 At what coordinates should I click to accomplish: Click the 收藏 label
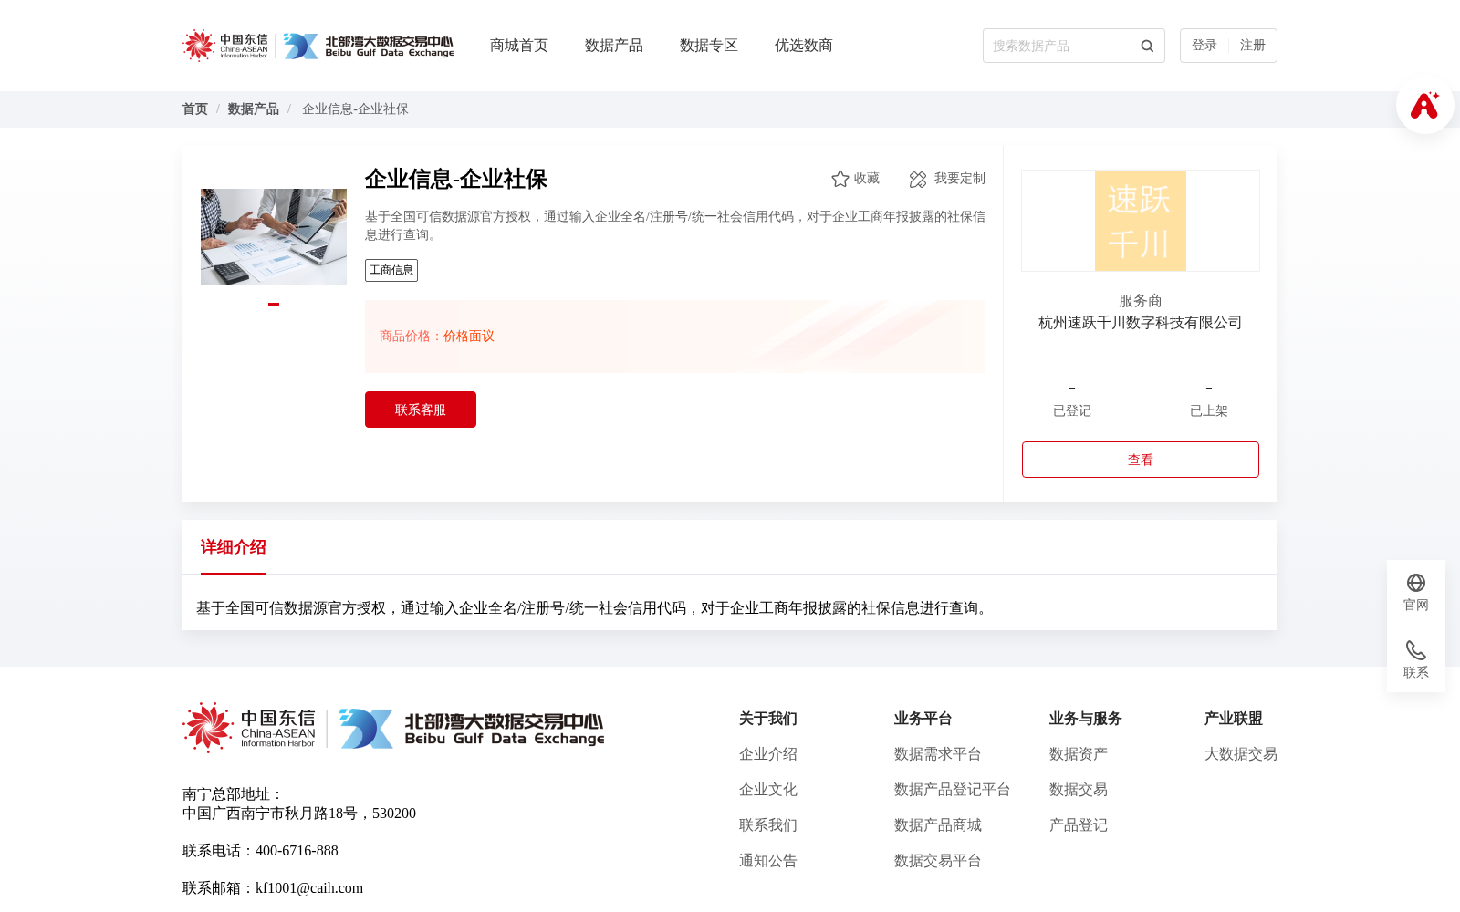pos(867,179)
